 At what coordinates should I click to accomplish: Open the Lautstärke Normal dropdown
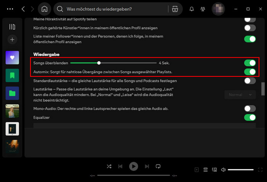pos(240,94)
